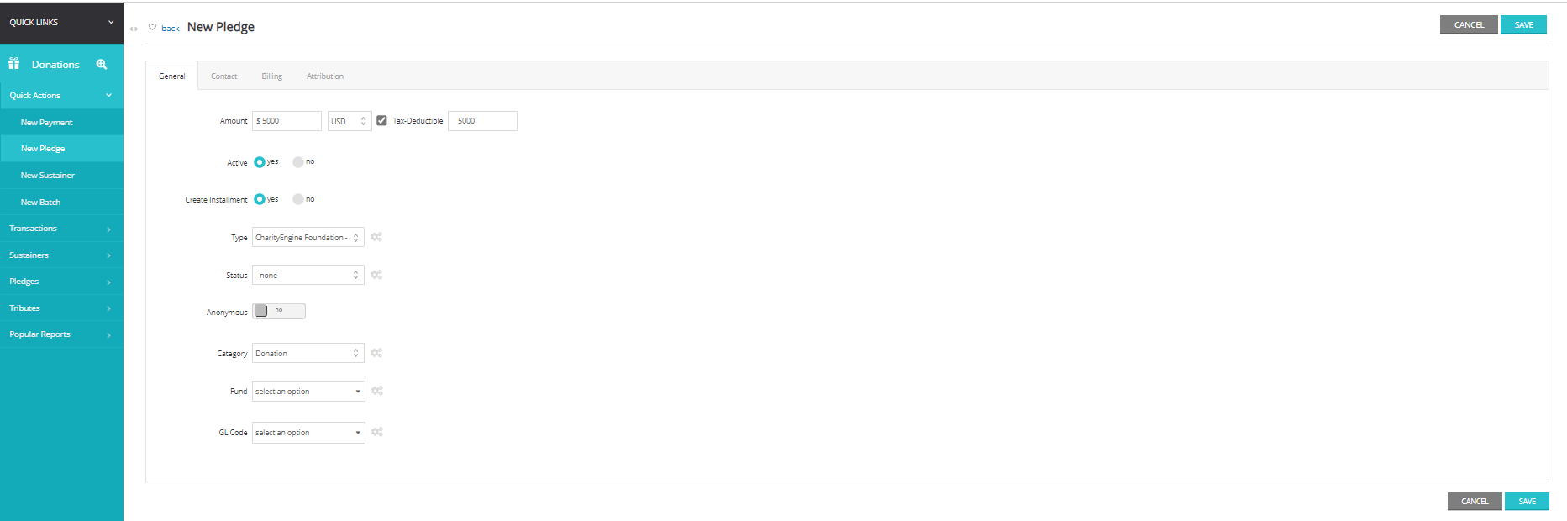The width and height of the screenshot is (1567, 521).
Task: Open the Donations search magnifier icon
Action: [102, 64]
